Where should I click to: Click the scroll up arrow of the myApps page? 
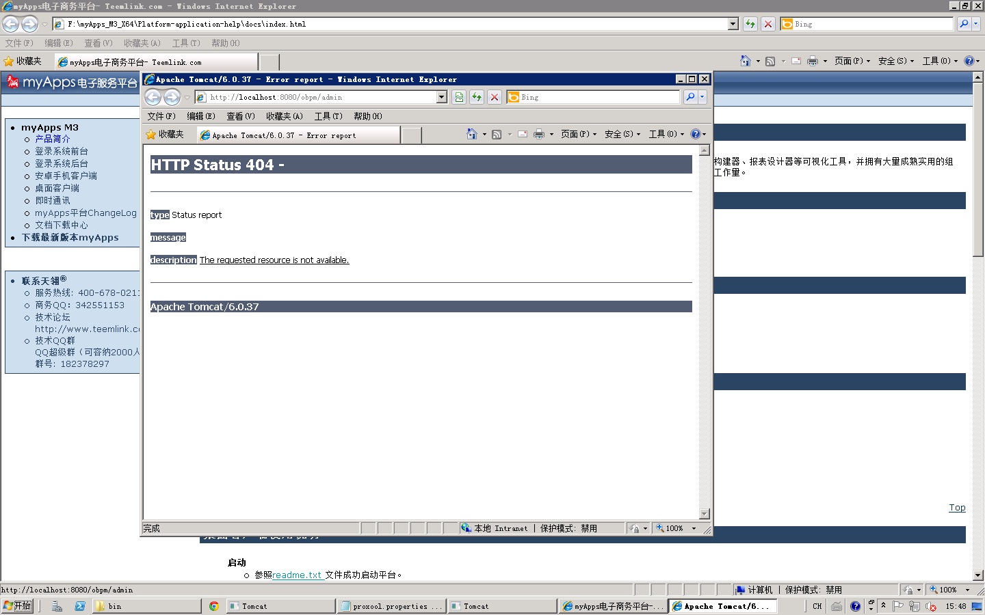pyautogui.click(x=978, y=77)
